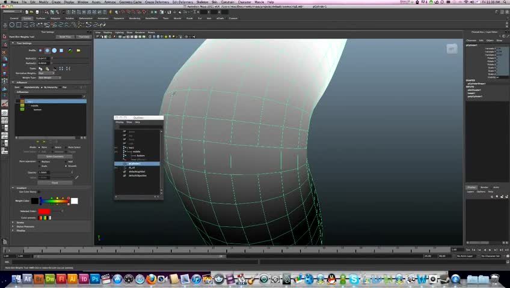
Task: Click the Adobe Bridge dock icon
Action: [x=38, y=279]
